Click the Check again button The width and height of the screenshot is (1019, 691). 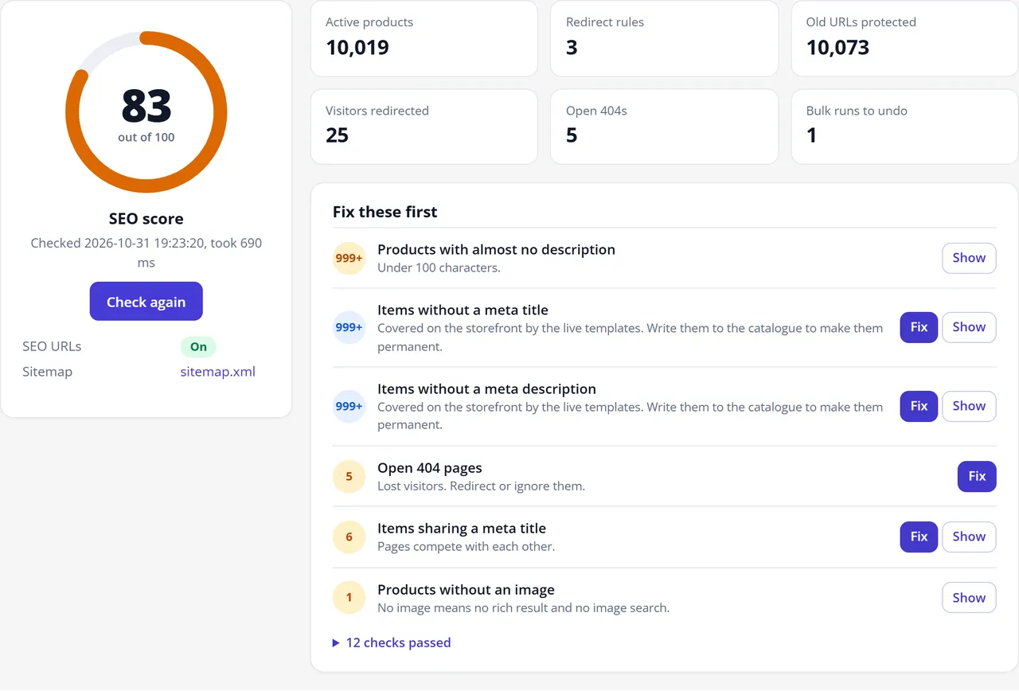[x=146, y=302]
